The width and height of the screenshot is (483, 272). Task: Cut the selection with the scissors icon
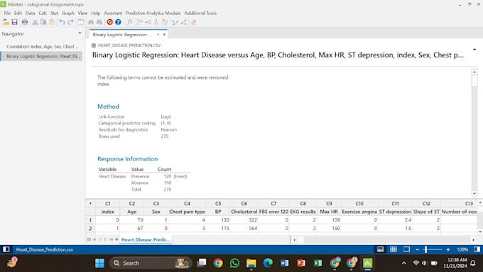tap(35, 22)
